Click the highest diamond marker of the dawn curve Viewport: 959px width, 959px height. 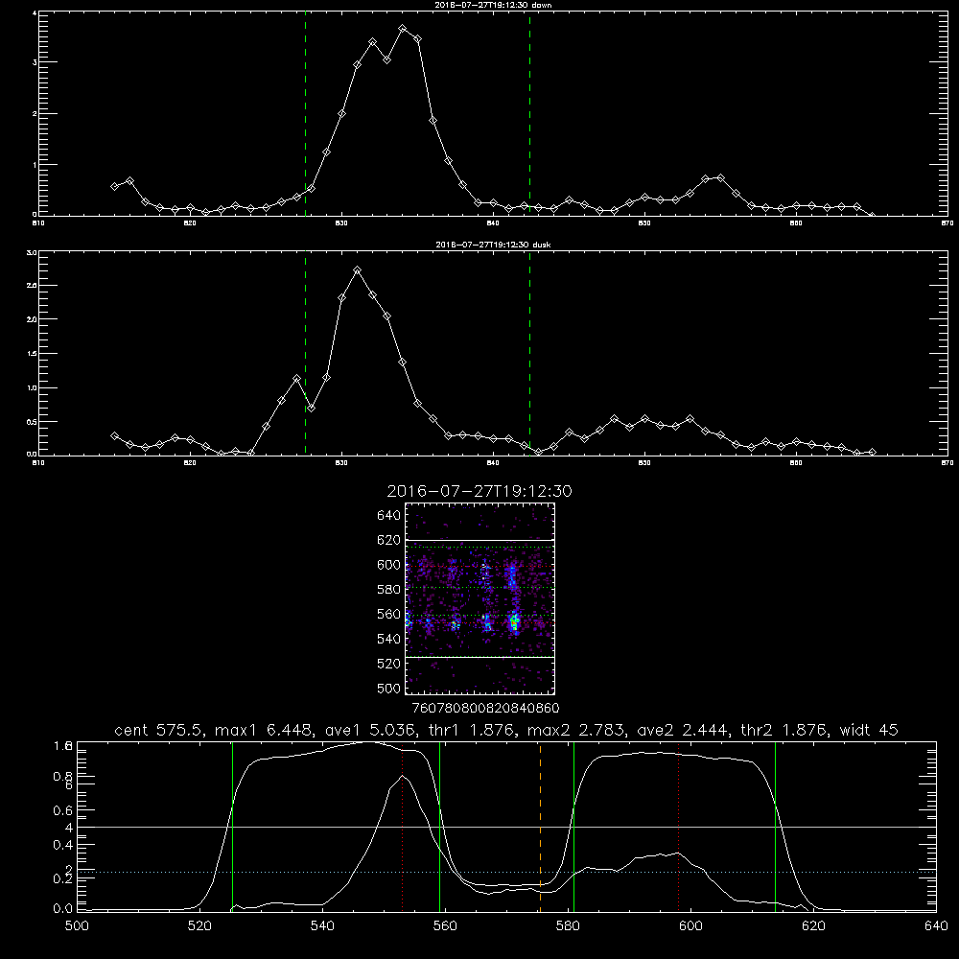[x=403, y=28]
